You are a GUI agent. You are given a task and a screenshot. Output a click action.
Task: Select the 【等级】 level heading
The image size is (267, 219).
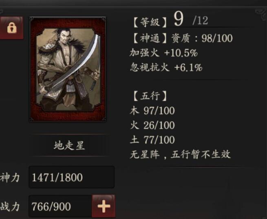[x=150, y=22]
